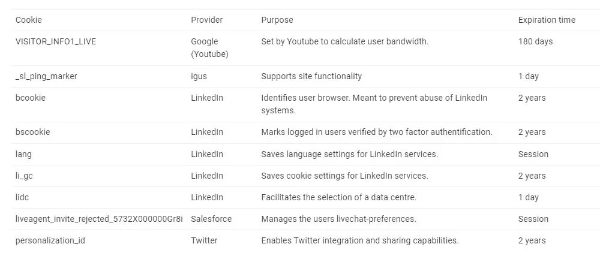Image resolution: width=600 pixels, height=262 pixels.
Task: Click the 180 days expiration value
Action: pos(535,41)
